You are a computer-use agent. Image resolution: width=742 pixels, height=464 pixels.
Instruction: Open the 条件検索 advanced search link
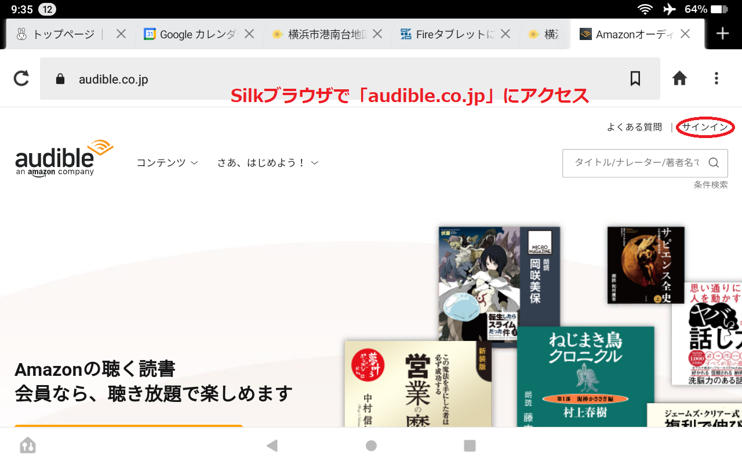(711, 184)
